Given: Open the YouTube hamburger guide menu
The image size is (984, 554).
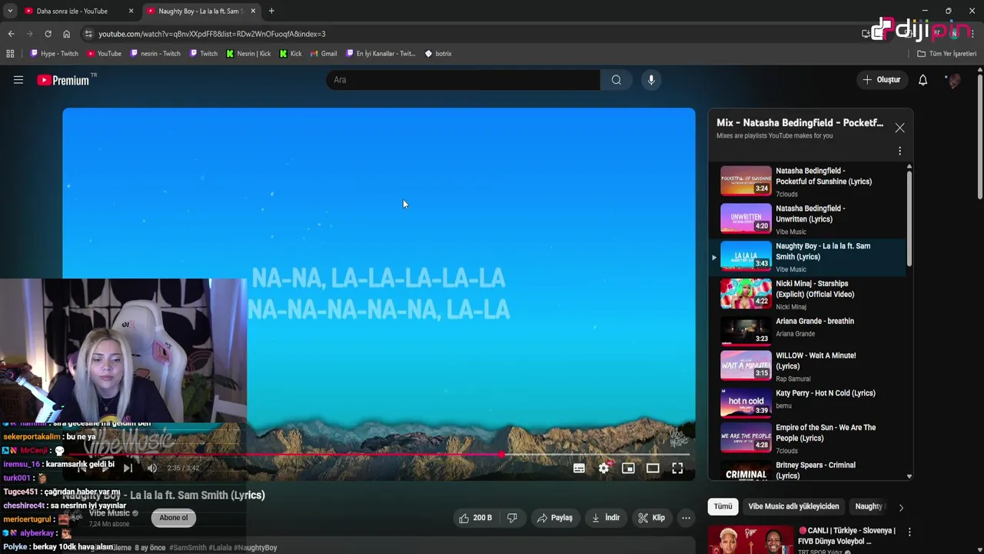Looking at the screenshot, I should coord(18,80).
